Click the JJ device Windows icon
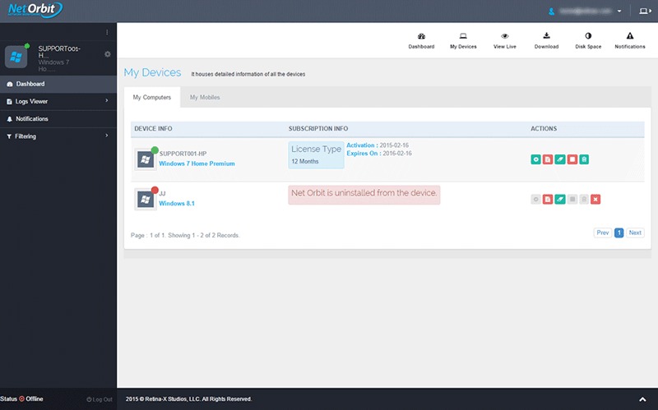Viewport: 658px width, 410px height. pos(146,199)
